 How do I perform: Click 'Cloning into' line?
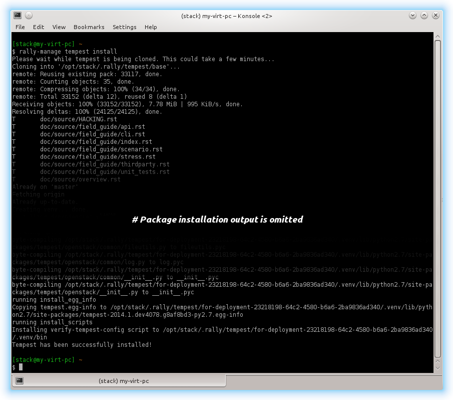point(96,67)
